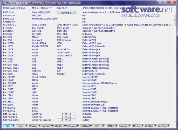Click the 'BIOS V2.0' row label
Image resolution: width=178 pixels, height=130 pixels.
[8, 12]
